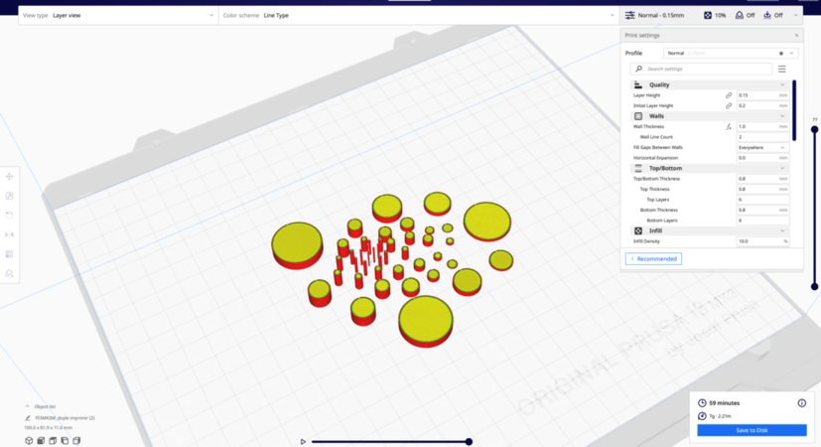
Task: Click the Wall Line Count value field
Action: [762, 137]
